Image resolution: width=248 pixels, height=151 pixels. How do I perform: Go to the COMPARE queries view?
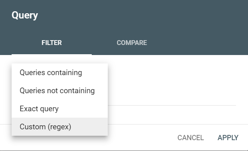[132, 43]
